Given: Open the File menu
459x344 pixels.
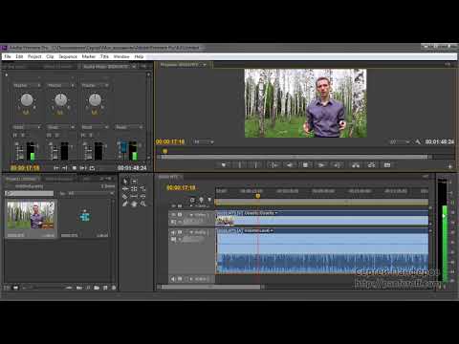Looking at the screenshot, I should tap(8, 56).
